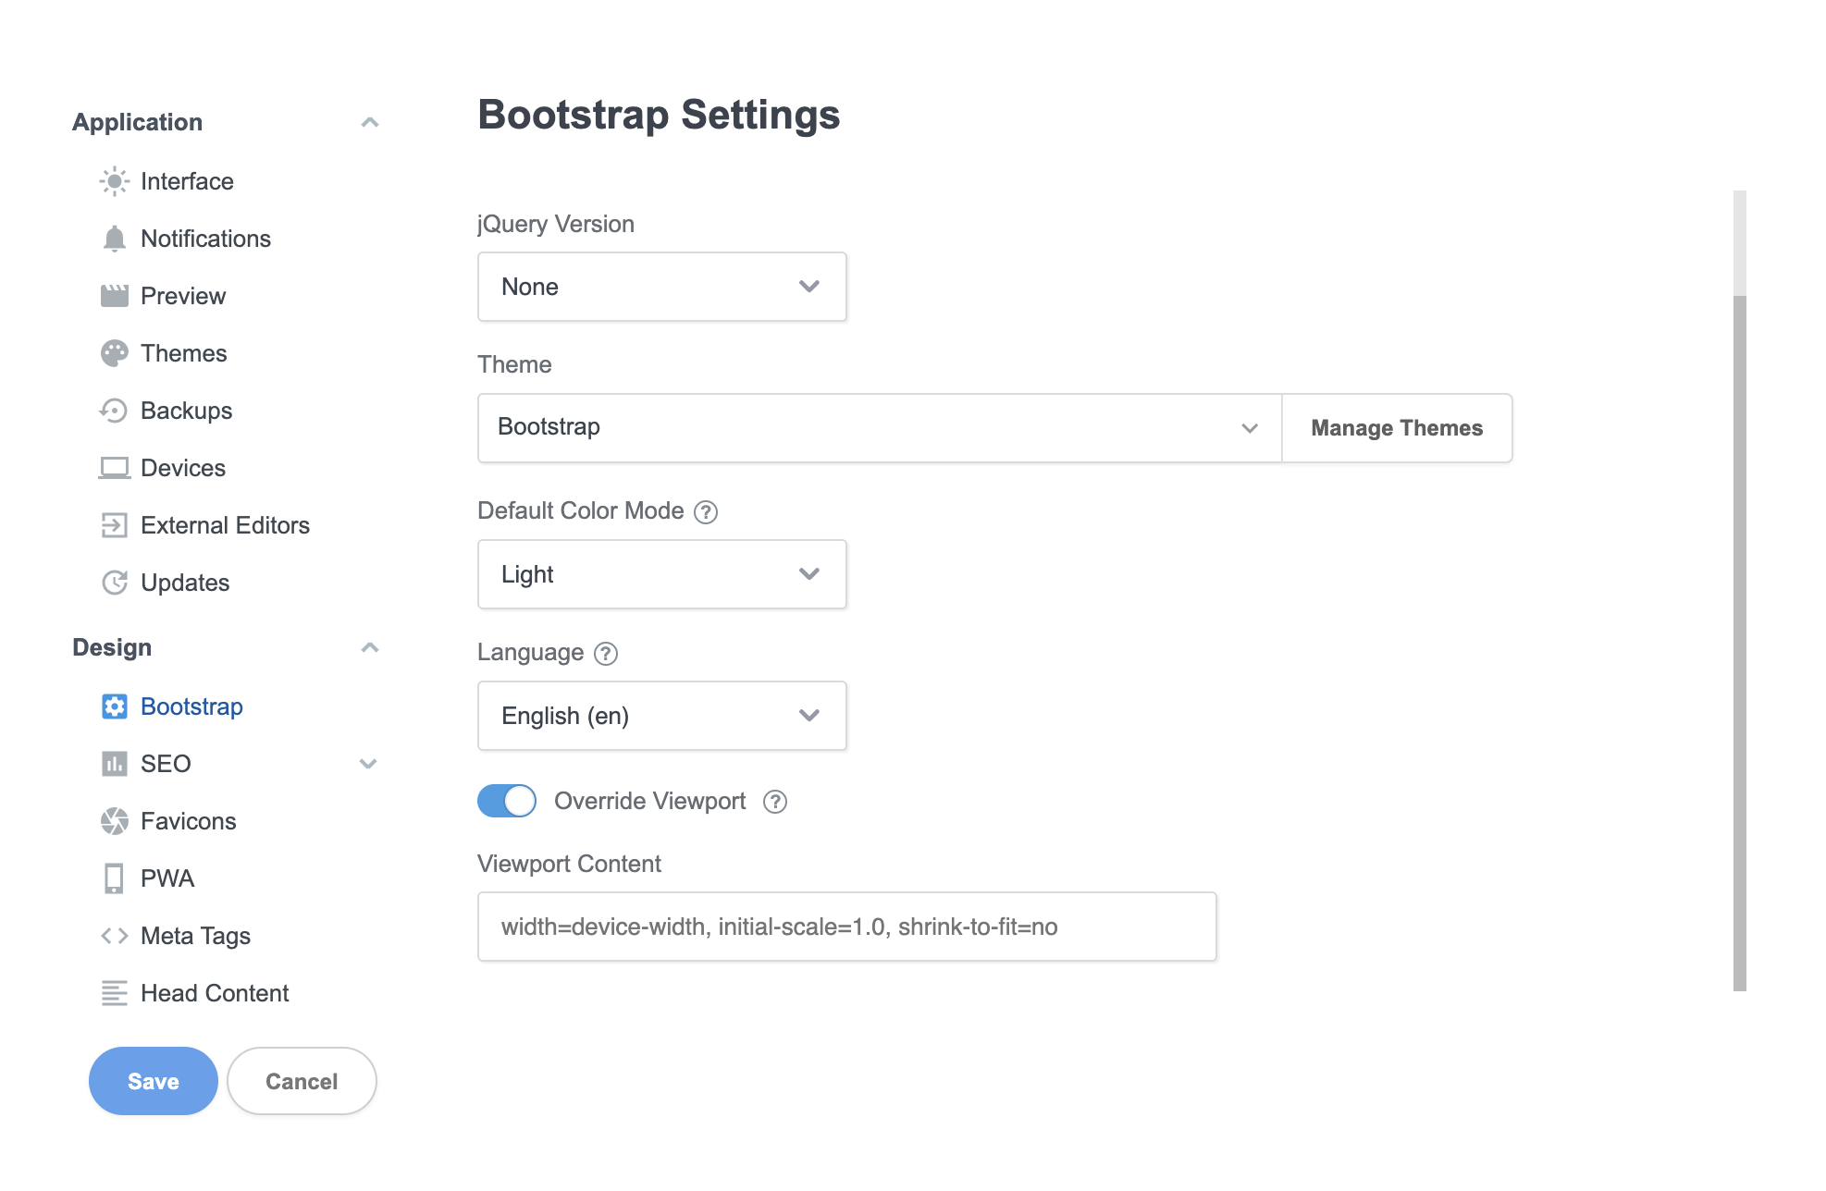Go to Interface settings

[x=187, y=181]
